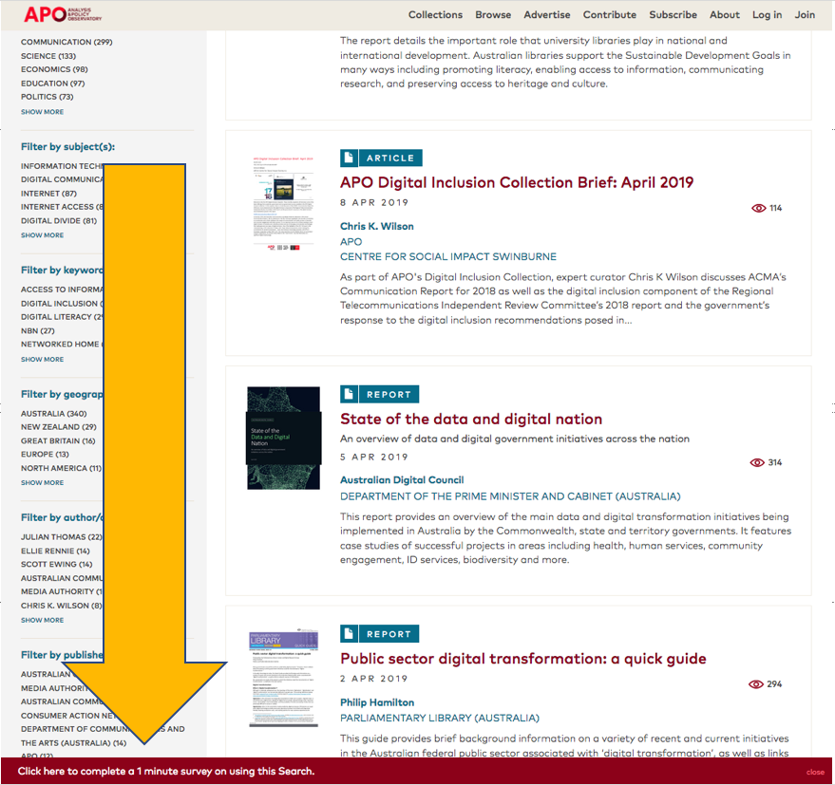The image size is (835, 785).
Task: Filter by geography Australia (340)
Action: pos(53,414)
